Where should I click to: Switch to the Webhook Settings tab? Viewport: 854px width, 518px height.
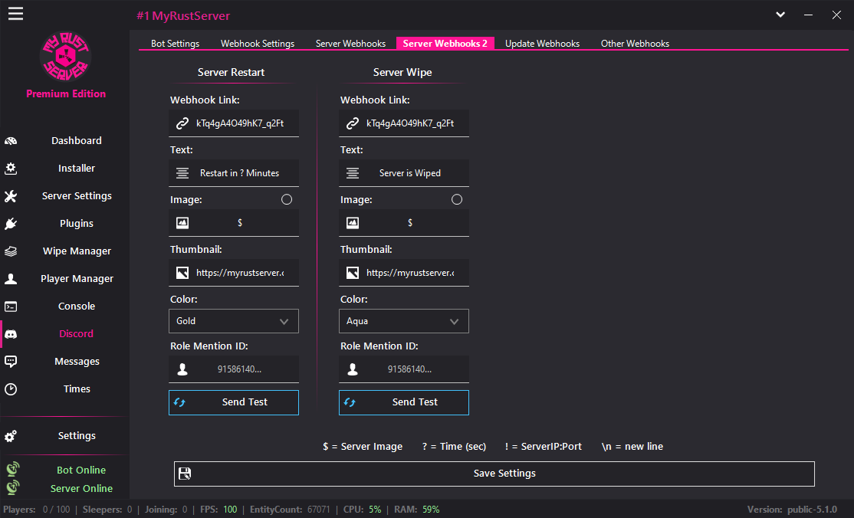(x=257, y=44)
